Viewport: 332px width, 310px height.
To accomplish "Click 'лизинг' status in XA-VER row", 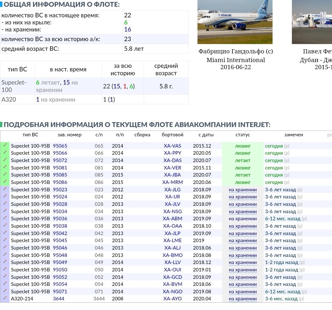I will pos(243,168).
